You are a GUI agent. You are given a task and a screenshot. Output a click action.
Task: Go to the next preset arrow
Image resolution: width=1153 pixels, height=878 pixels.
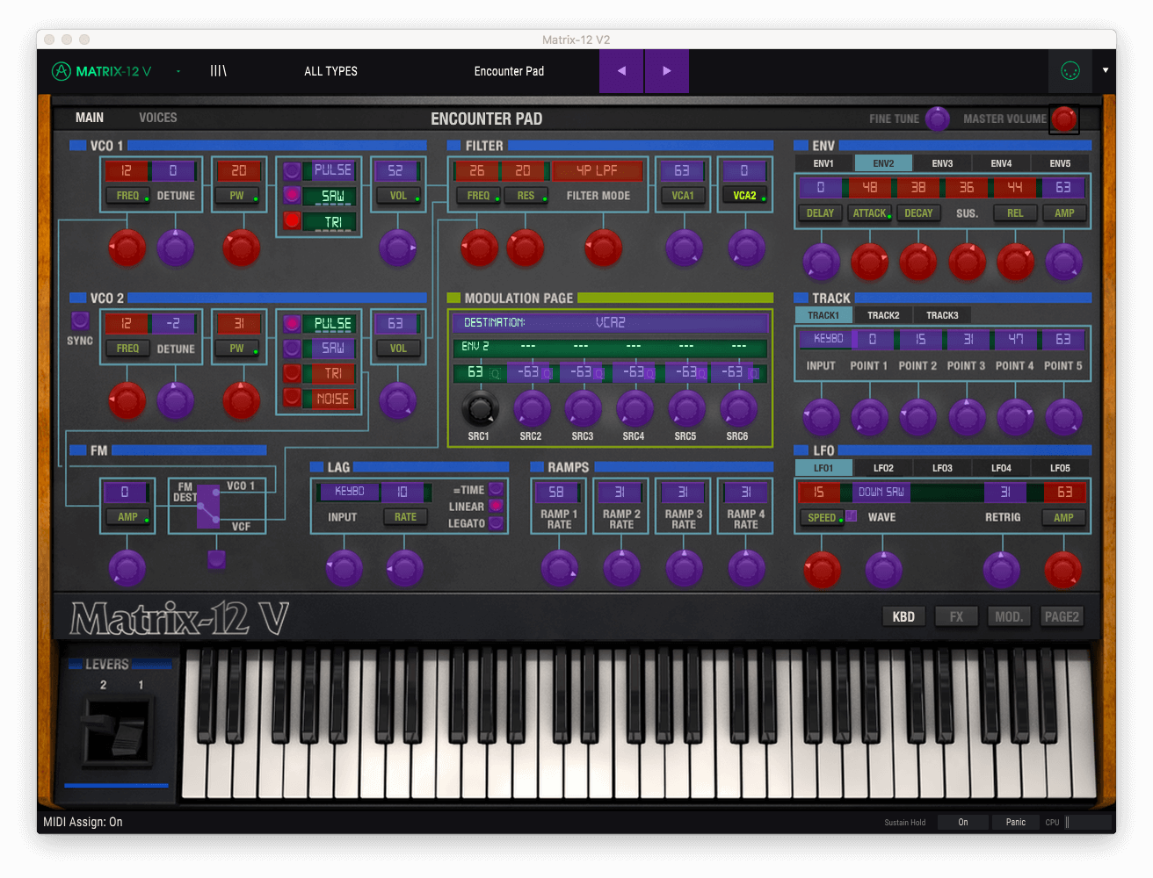(x=667, y=71)
